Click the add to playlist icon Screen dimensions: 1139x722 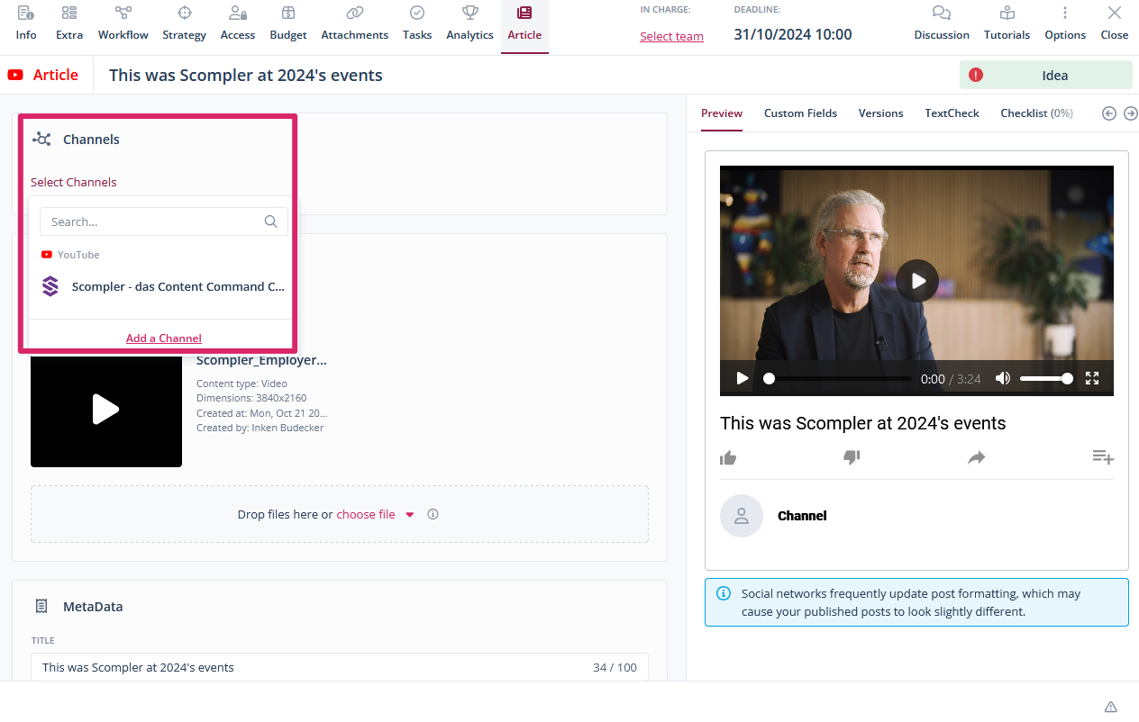click(x=1103, y=457)
